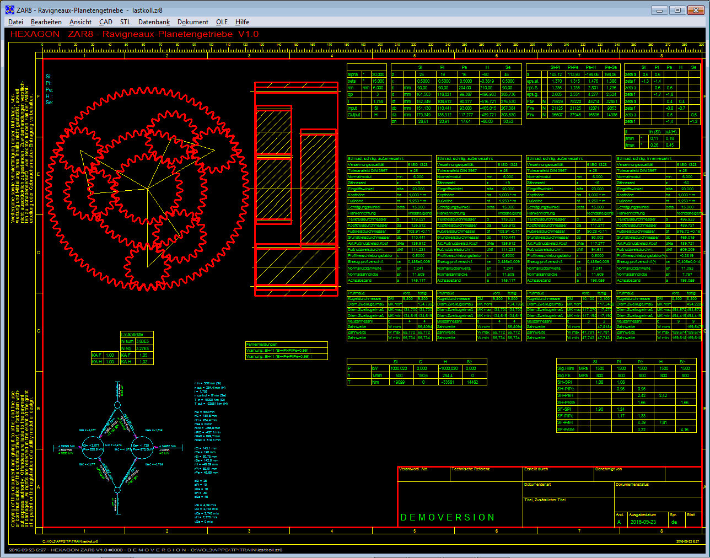Open the Datei menu
Image resolution: width=710 pixels, height=558 pixels.
16,22
